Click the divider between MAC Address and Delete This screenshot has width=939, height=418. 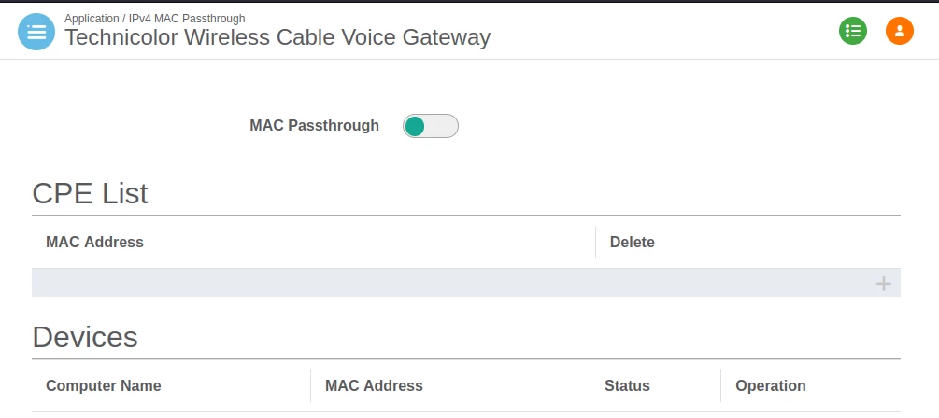point(595,243)
